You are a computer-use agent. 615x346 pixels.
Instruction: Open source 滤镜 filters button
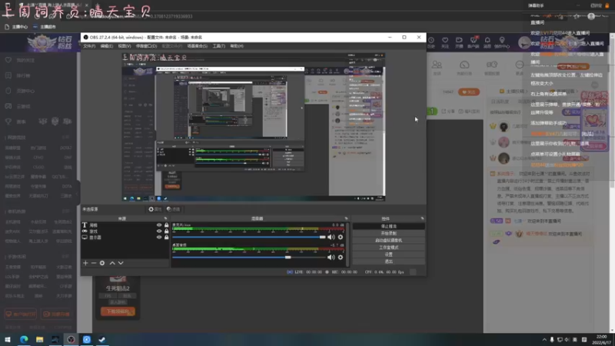coord(173,209)
